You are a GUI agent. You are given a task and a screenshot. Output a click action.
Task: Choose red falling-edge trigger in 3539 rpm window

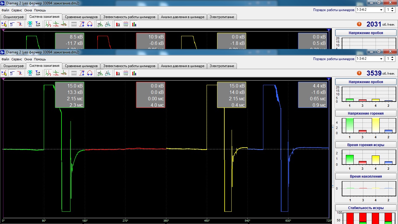tap(20, 73)
